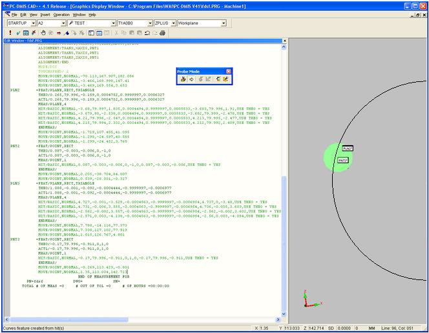
Task: Click the MODE/DCC line in Edit window
Action: (x=48, y=66)
